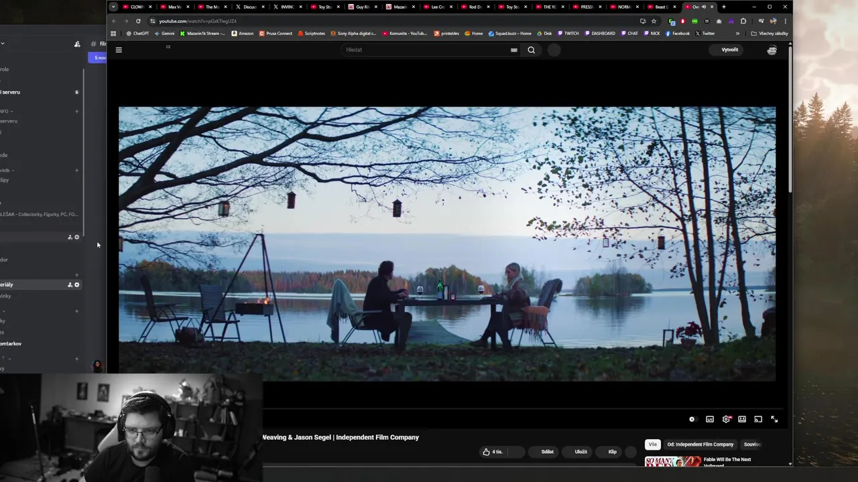This screenshot has width=858, height=482.
Task: Toggle subtitles in the video player
Action: click(710, 419)
